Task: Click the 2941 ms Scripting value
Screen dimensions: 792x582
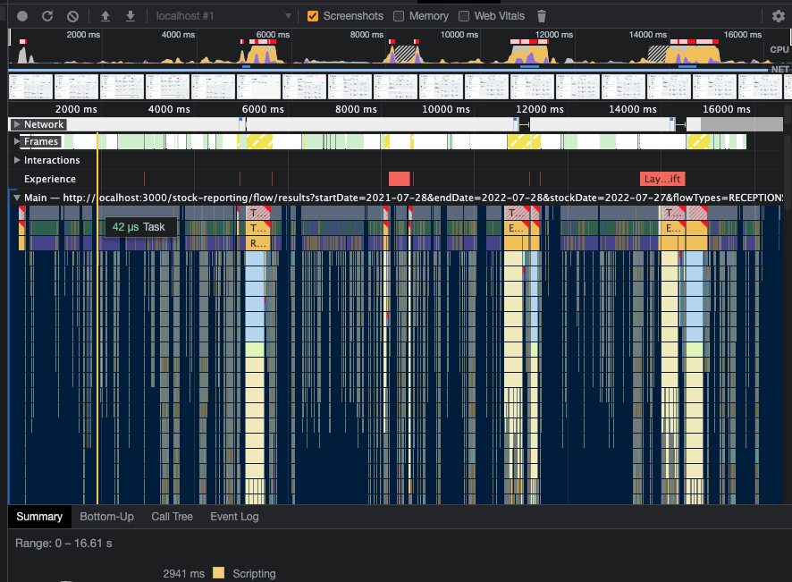Action: click(184, 573)
